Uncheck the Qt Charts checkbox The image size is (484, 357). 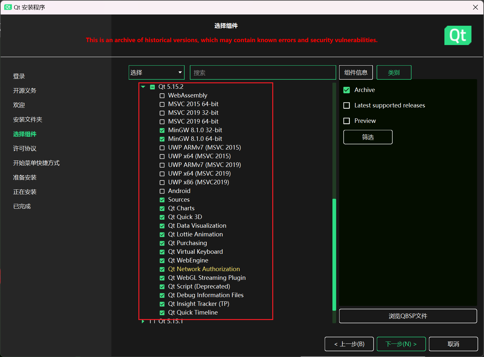pos(162,208)
